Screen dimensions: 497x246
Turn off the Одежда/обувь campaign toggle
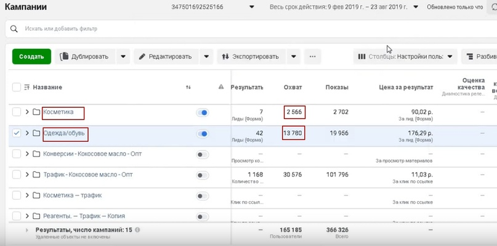203,134
